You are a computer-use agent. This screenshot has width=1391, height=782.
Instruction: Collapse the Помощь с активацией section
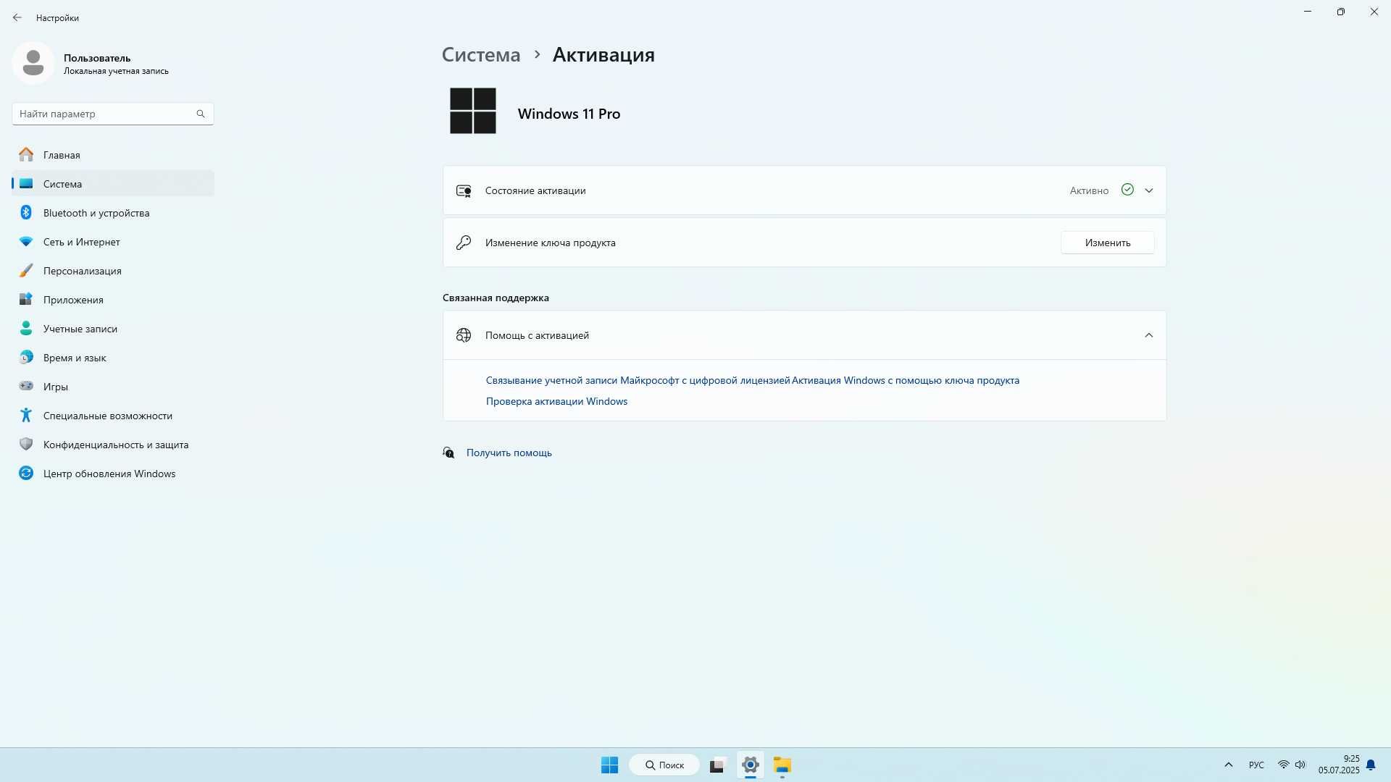click(1149, 335)
